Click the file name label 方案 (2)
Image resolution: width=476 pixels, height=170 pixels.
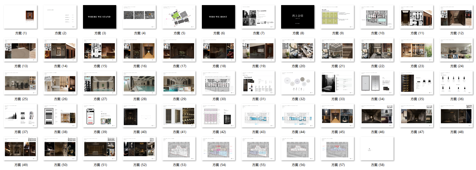(x=61, y=33)
